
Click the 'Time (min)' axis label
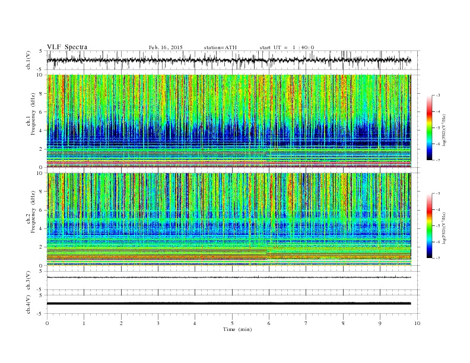237,329
